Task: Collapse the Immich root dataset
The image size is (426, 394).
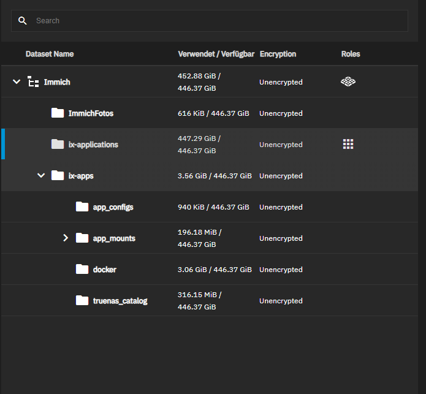Action: tap(17, 82)
